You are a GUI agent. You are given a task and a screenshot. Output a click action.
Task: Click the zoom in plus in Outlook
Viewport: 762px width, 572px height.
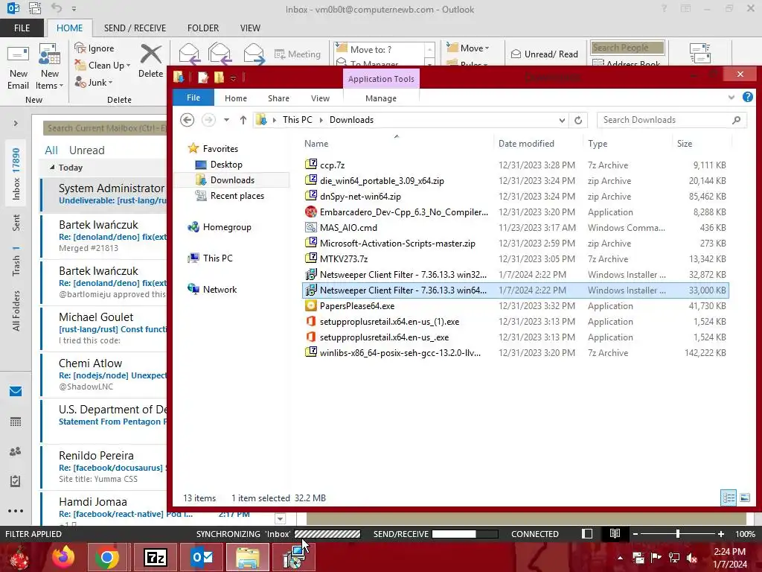(721, 534)
